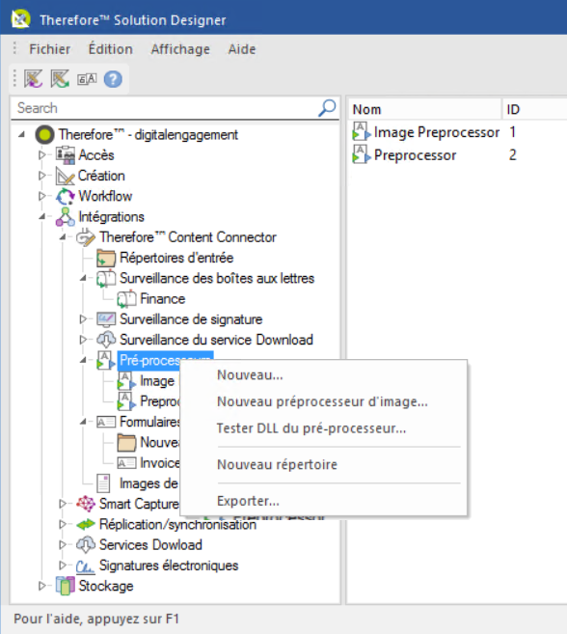This screenshot has width=567, height=634.
Task: Click the Finance mailbox icon
Action: point(126,299)
